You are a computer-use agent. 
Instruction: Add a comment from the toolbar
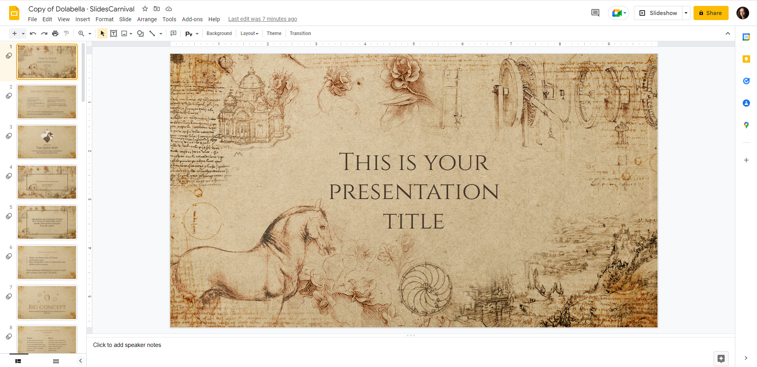tap(173, 33)
